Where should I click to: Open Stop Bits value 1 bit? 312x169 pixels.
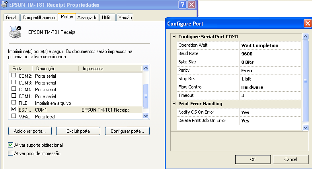click(271, 79)
